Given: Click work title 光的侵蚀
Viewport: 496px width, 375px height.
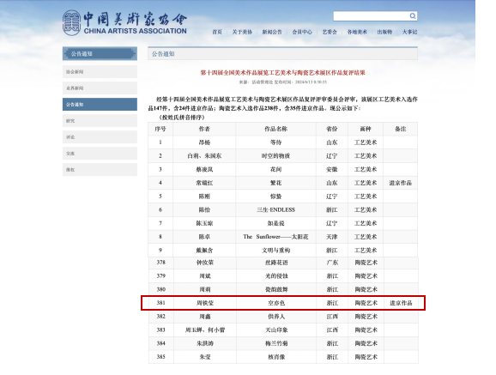Looking at the screenshot, I should 276,276.
